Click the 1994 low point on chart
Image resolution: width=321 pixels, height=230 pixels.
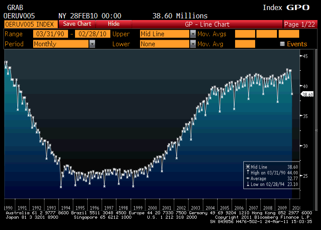click(x=61, y=186)
